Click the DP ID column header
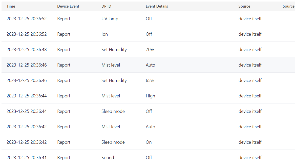The height and width of the screenshot is (168, 295). pyautogui.click(x=106, y=6)
